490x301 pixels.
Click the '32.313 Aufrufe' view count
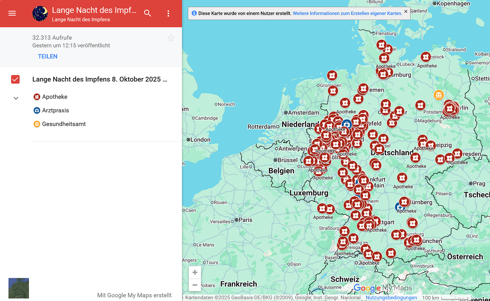[52, 38]
